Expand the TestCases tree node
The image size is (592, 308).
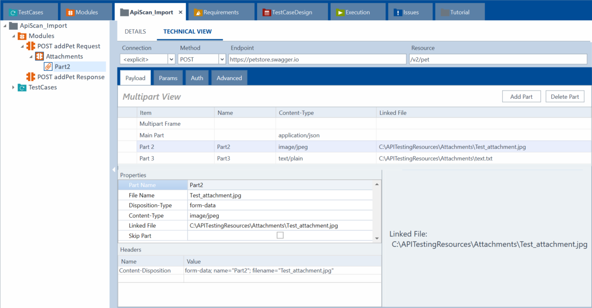[x=13, y=87]
